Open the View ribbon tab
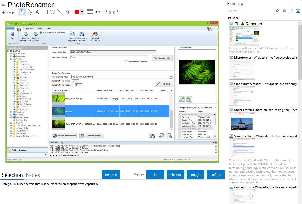This screenshot has height=204, width=302. tap(40, 28)
